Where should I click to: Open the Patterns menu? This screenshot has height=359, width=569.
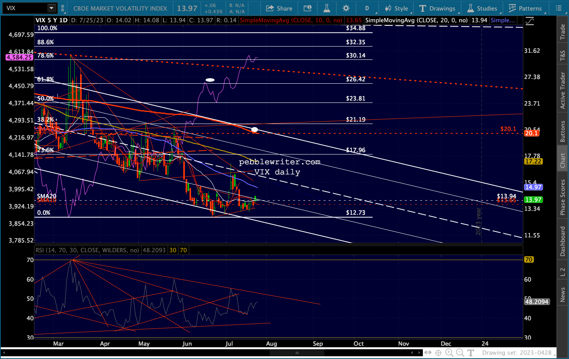(525, 8)
